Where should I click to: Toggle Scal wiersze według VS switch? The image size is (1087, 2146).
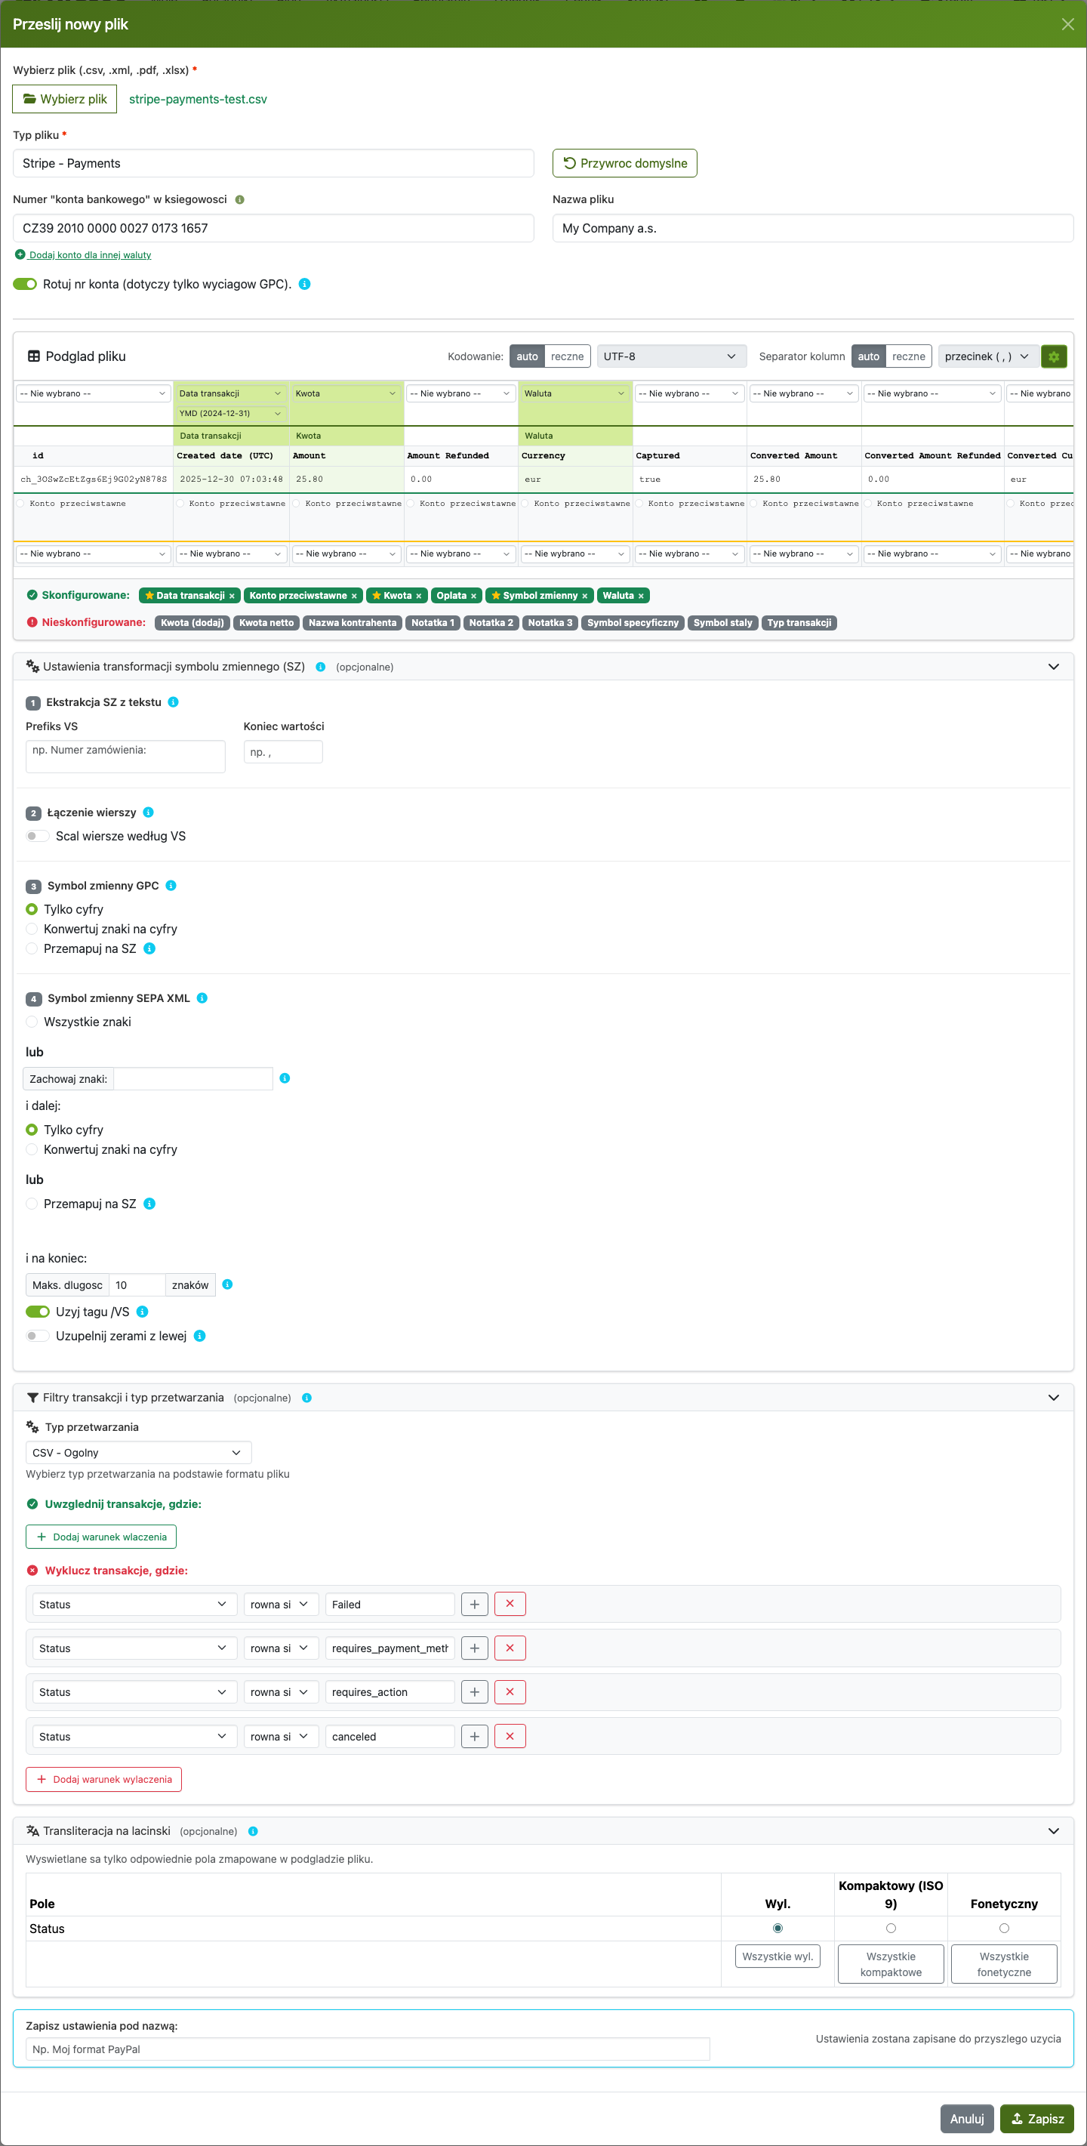(x=38, y=837)
